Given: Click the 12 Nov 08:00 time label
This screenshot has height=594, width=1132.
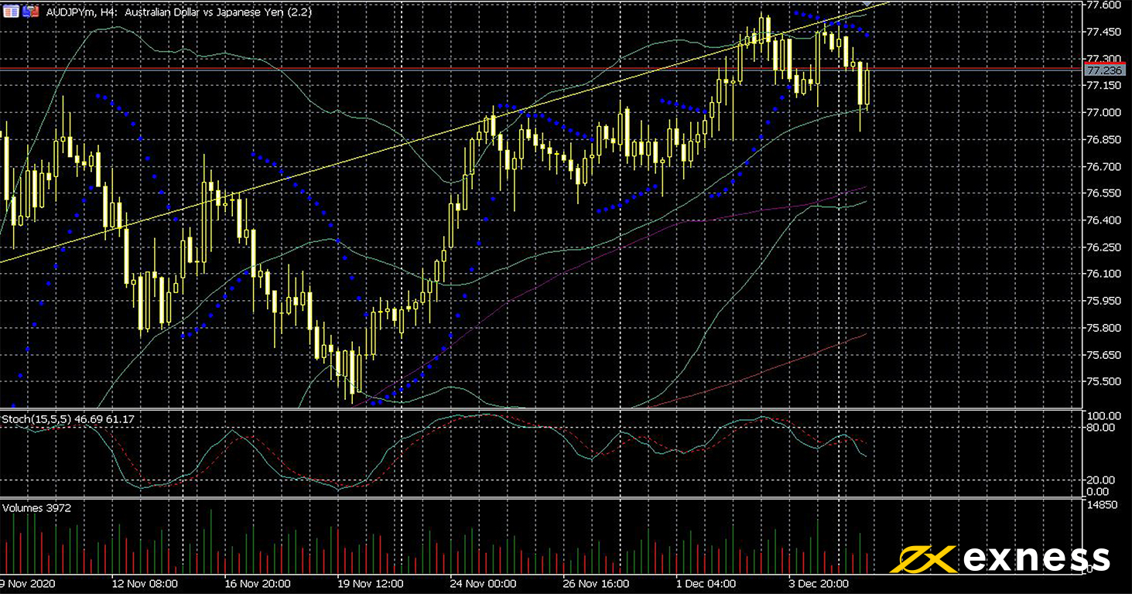Looking at the screenshot, I should 145,583.
